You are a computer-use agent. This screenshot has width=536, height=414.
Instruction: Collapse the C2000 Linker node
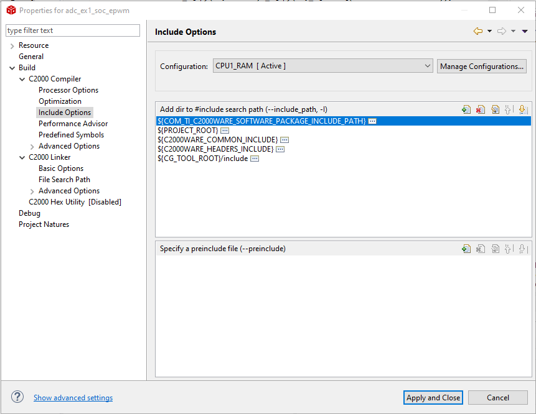click(x=22, y=158)
